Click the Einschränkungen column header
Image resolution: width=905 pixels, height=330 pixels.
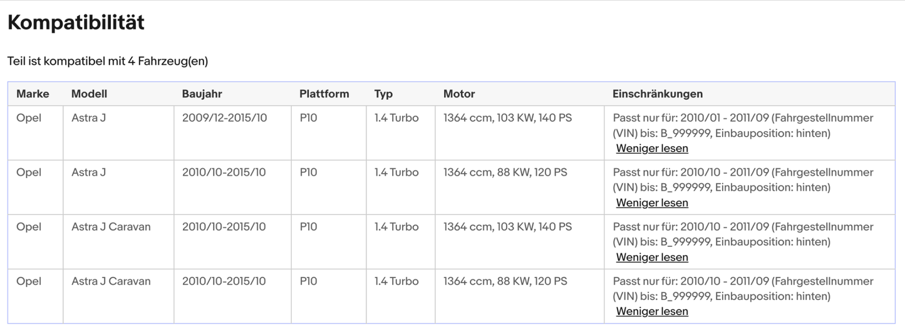[658, 94]
